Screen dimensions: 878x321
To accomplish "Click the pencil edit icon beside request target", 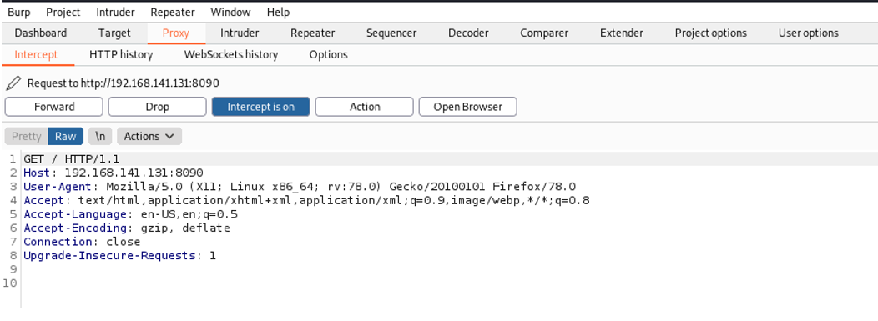I will [13, 83].
